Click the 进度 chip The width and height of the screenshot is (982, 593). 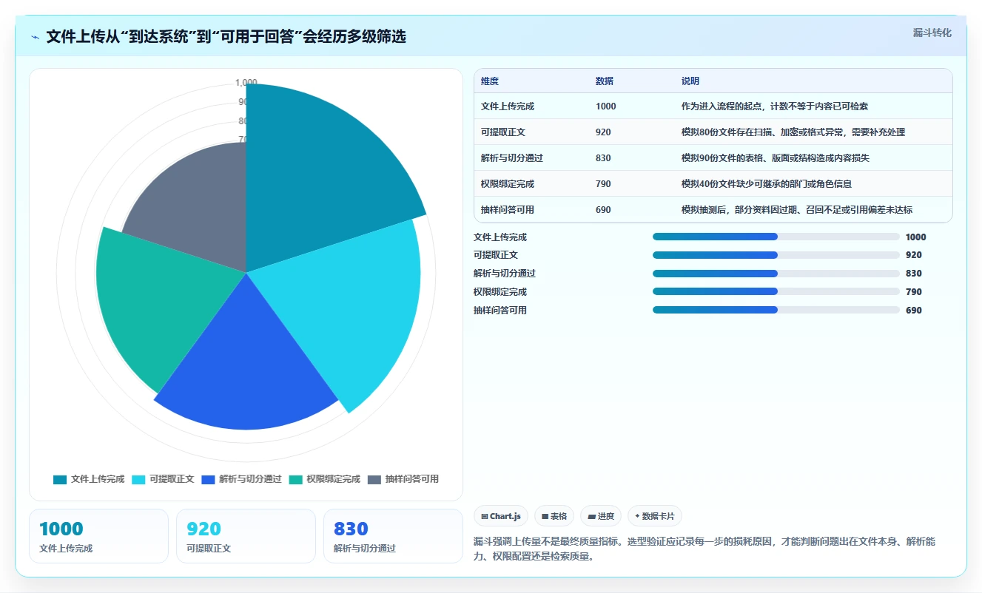(601, 516)
